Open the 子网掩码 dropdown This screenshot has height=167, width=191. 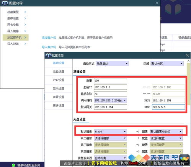point(110,100)
